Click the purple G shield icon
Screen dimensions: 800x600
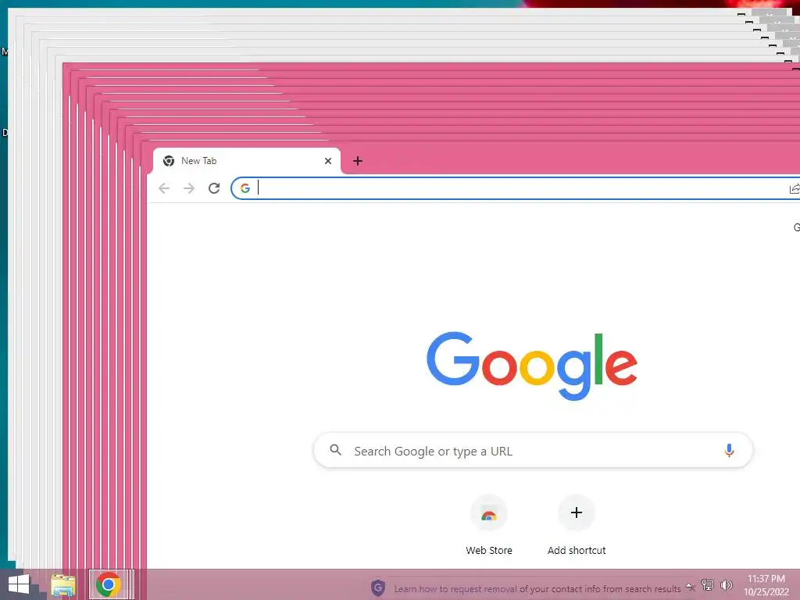point(378,587)
